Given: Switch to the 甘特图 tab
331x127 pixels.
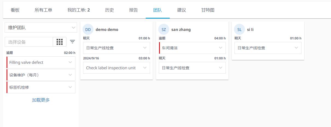Looking at the screenshot, I should (x=208, y=10).
